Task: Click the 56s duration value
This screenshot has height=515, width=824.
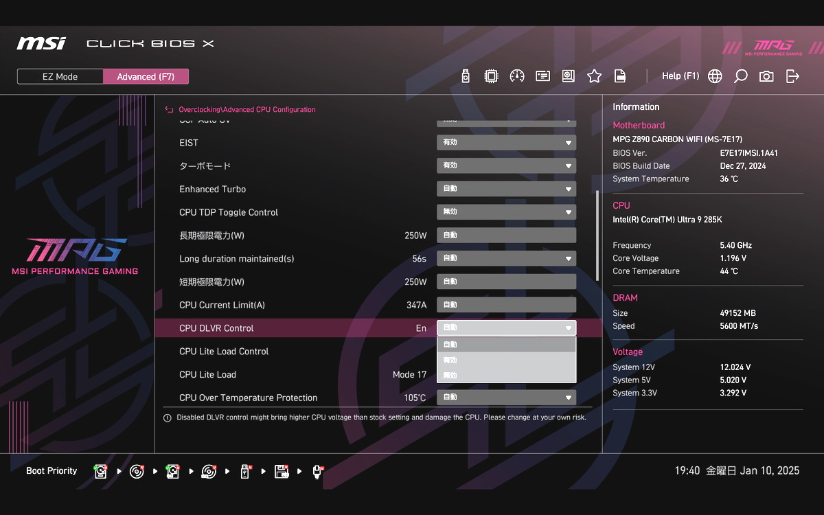Action: (419, 259)
